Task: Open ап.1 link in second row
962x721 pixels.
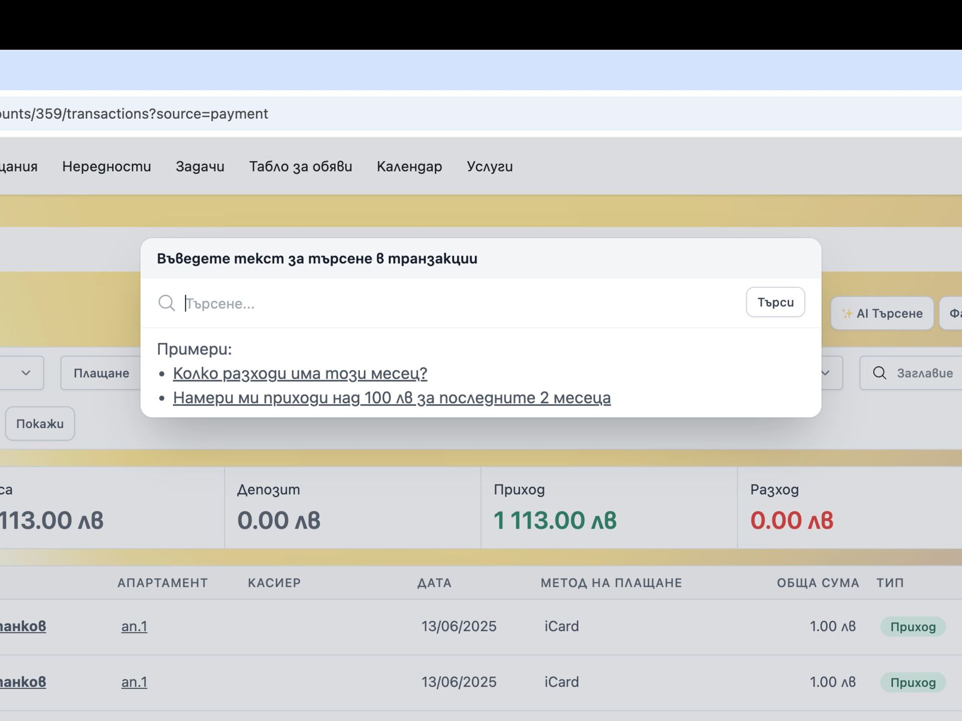Action: point(134,682)
